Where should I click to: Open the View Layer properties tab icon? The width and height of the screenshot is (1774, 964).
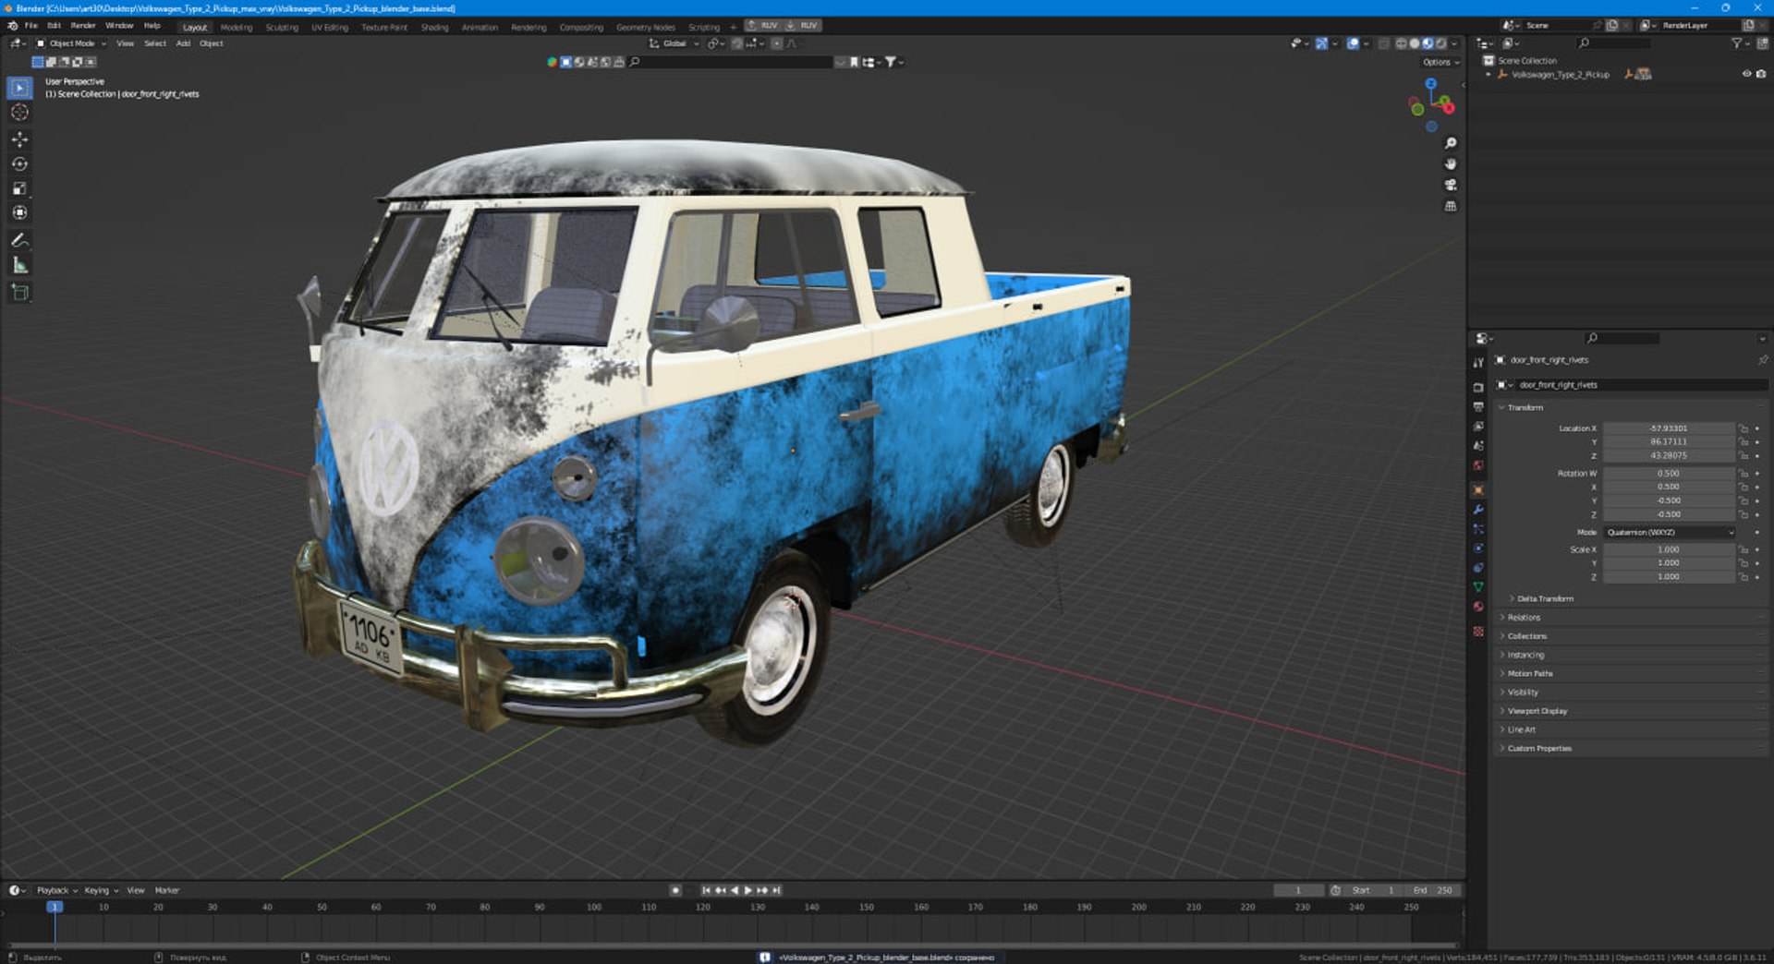click(x=1478, y=427)
